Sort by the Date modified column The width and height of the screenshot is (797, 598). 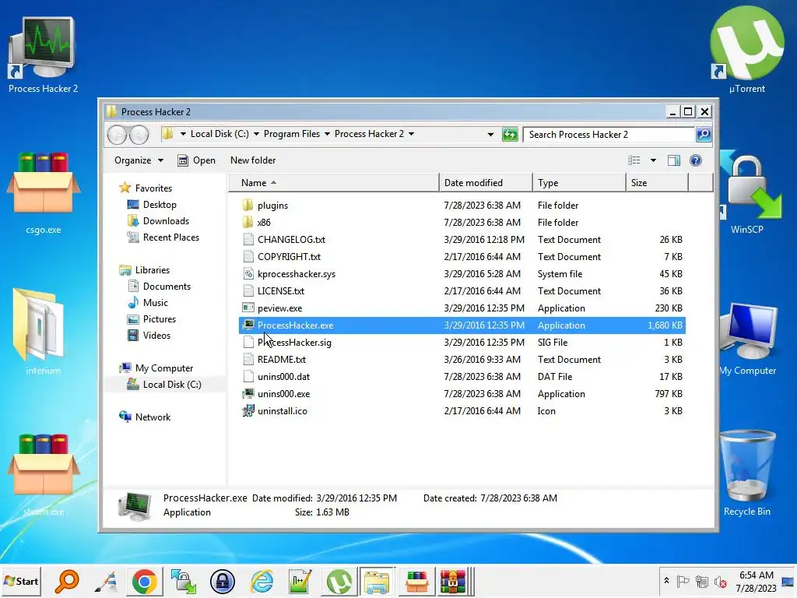point(486,183)
